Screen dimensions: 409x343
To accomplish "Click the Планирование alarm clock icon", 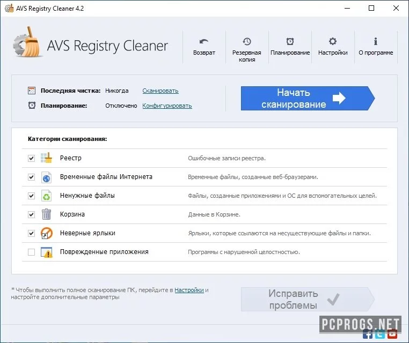I will (290, 41).
